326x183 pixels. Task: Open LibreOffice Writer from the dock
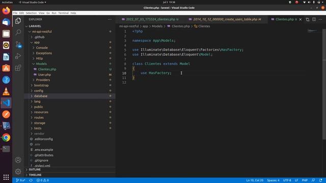click(x=6, y=56)
